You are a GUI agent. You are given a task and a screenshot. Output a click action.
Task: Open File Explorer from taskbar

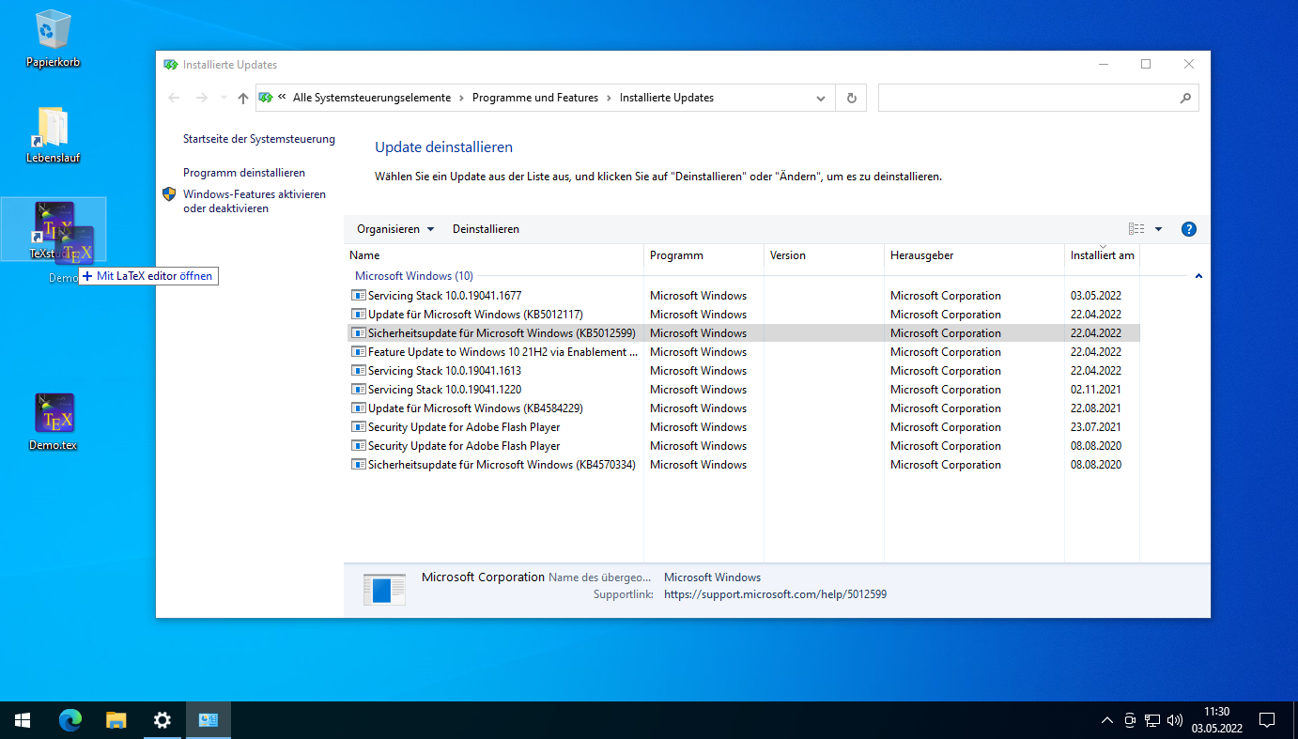[x=116, y=720]
